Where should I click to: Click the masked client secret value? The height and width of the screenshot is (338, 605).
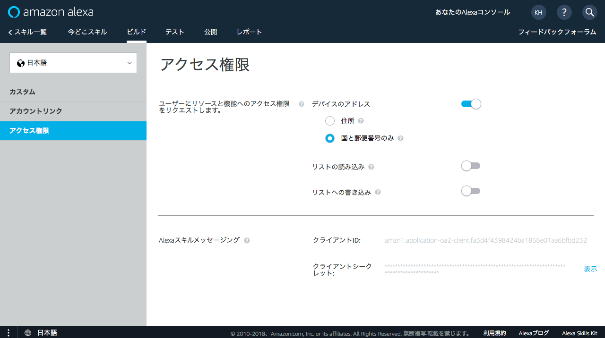coord(475,270)
